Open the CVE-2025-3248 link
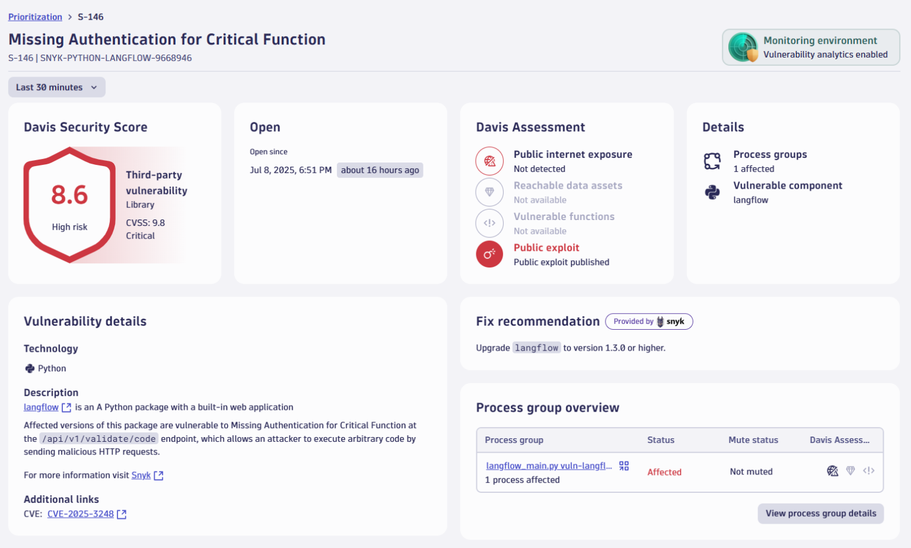The height and width of the screenshot is (548, 911). tap(80, 514)
